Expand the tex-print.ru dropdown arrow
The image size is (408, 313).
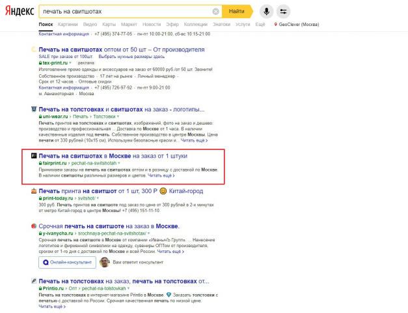(70, 63)
